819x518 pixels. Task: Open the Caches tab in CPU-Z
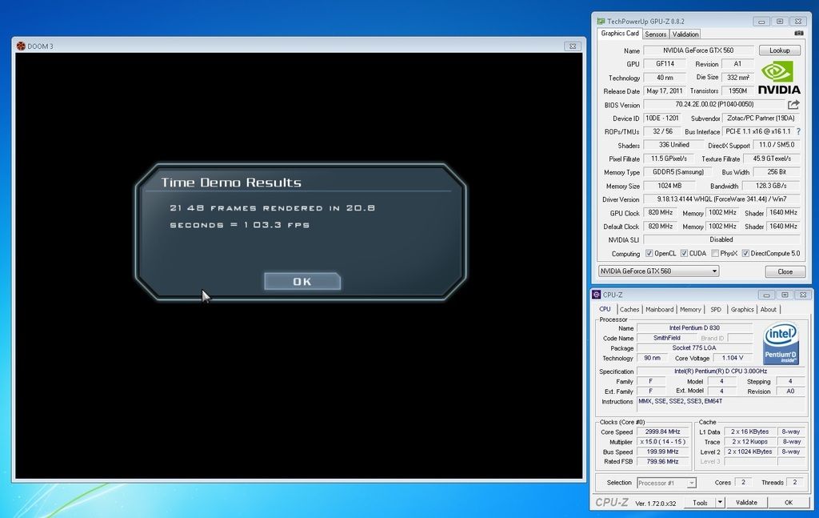point(629,310)
